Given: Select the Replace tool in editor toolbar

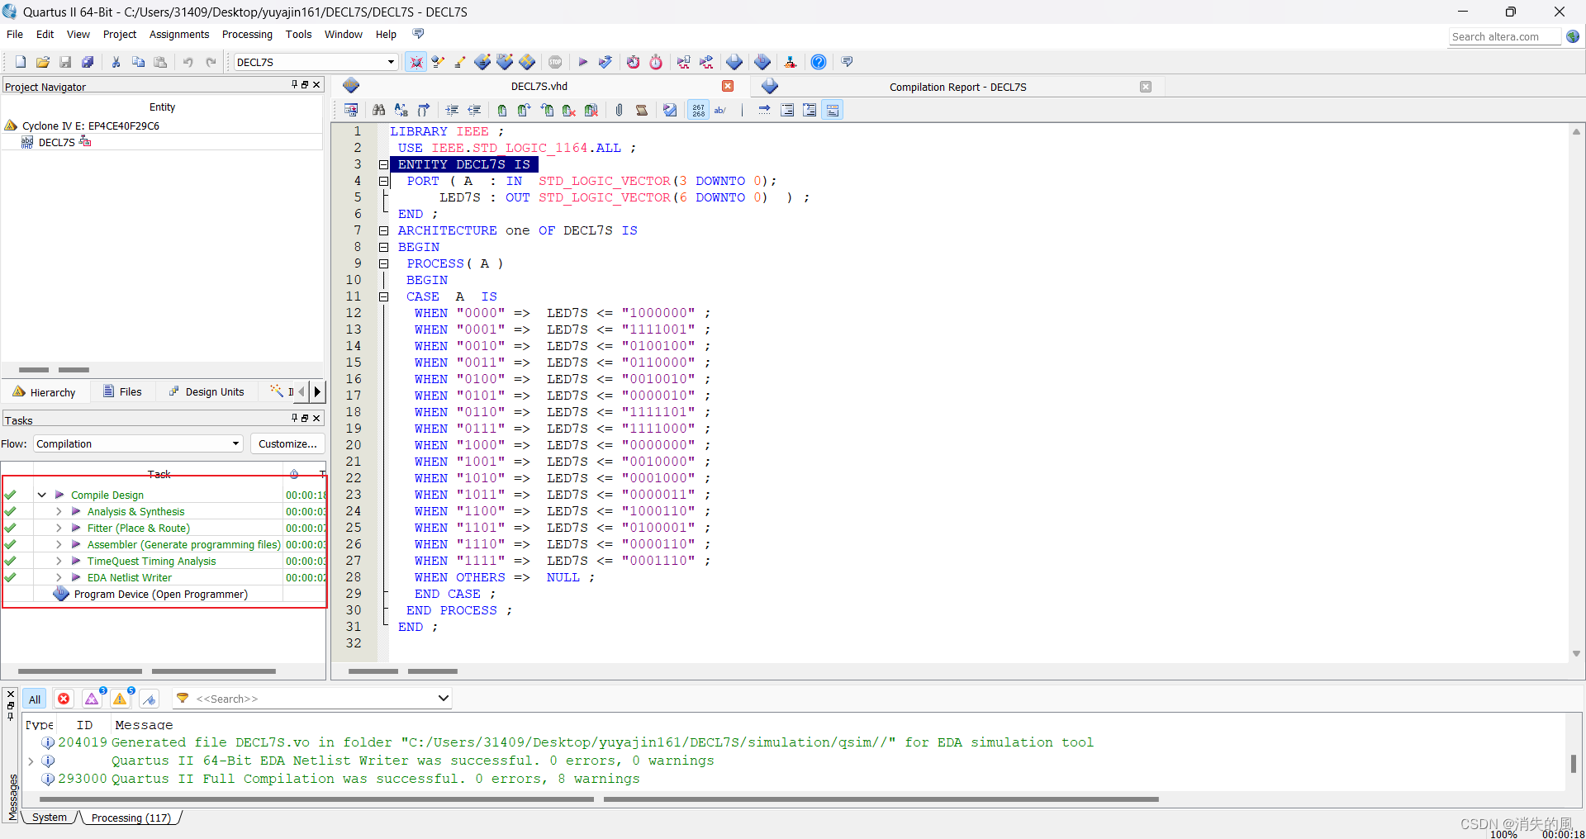Looking at the screenshot, I should [x=401, y=110].
